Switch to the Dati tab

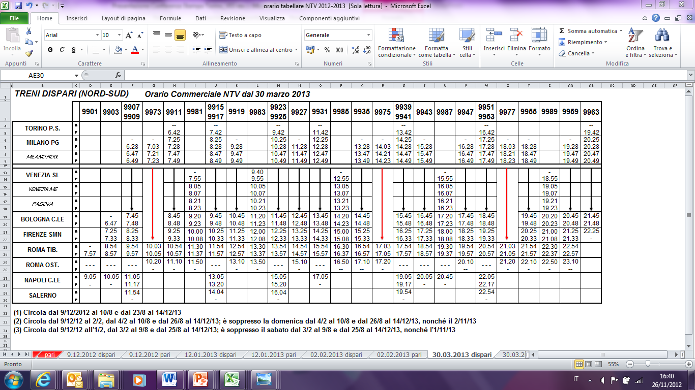(x=200, y=18)
